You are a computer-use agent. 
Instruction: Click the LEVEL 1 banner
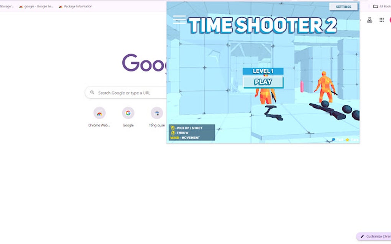pyautogui.click(x=263, y=71)
